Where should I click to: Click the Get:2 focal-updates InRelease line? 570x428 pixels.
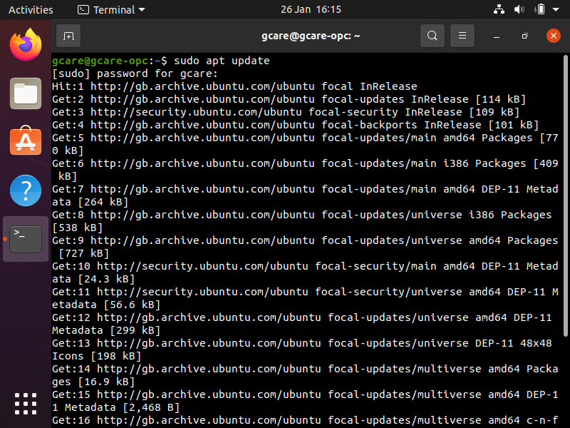point(289,99)
